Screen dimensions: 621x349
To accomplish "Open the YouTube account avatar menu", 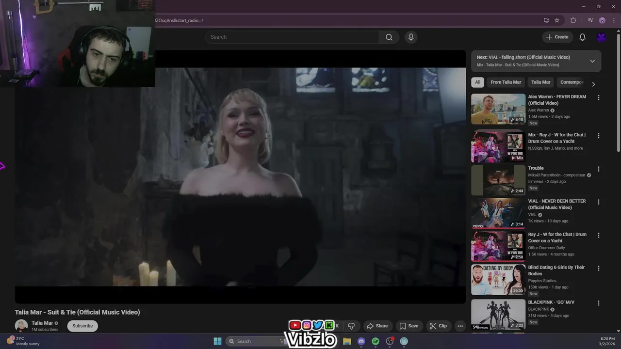I will pos(602,37).
